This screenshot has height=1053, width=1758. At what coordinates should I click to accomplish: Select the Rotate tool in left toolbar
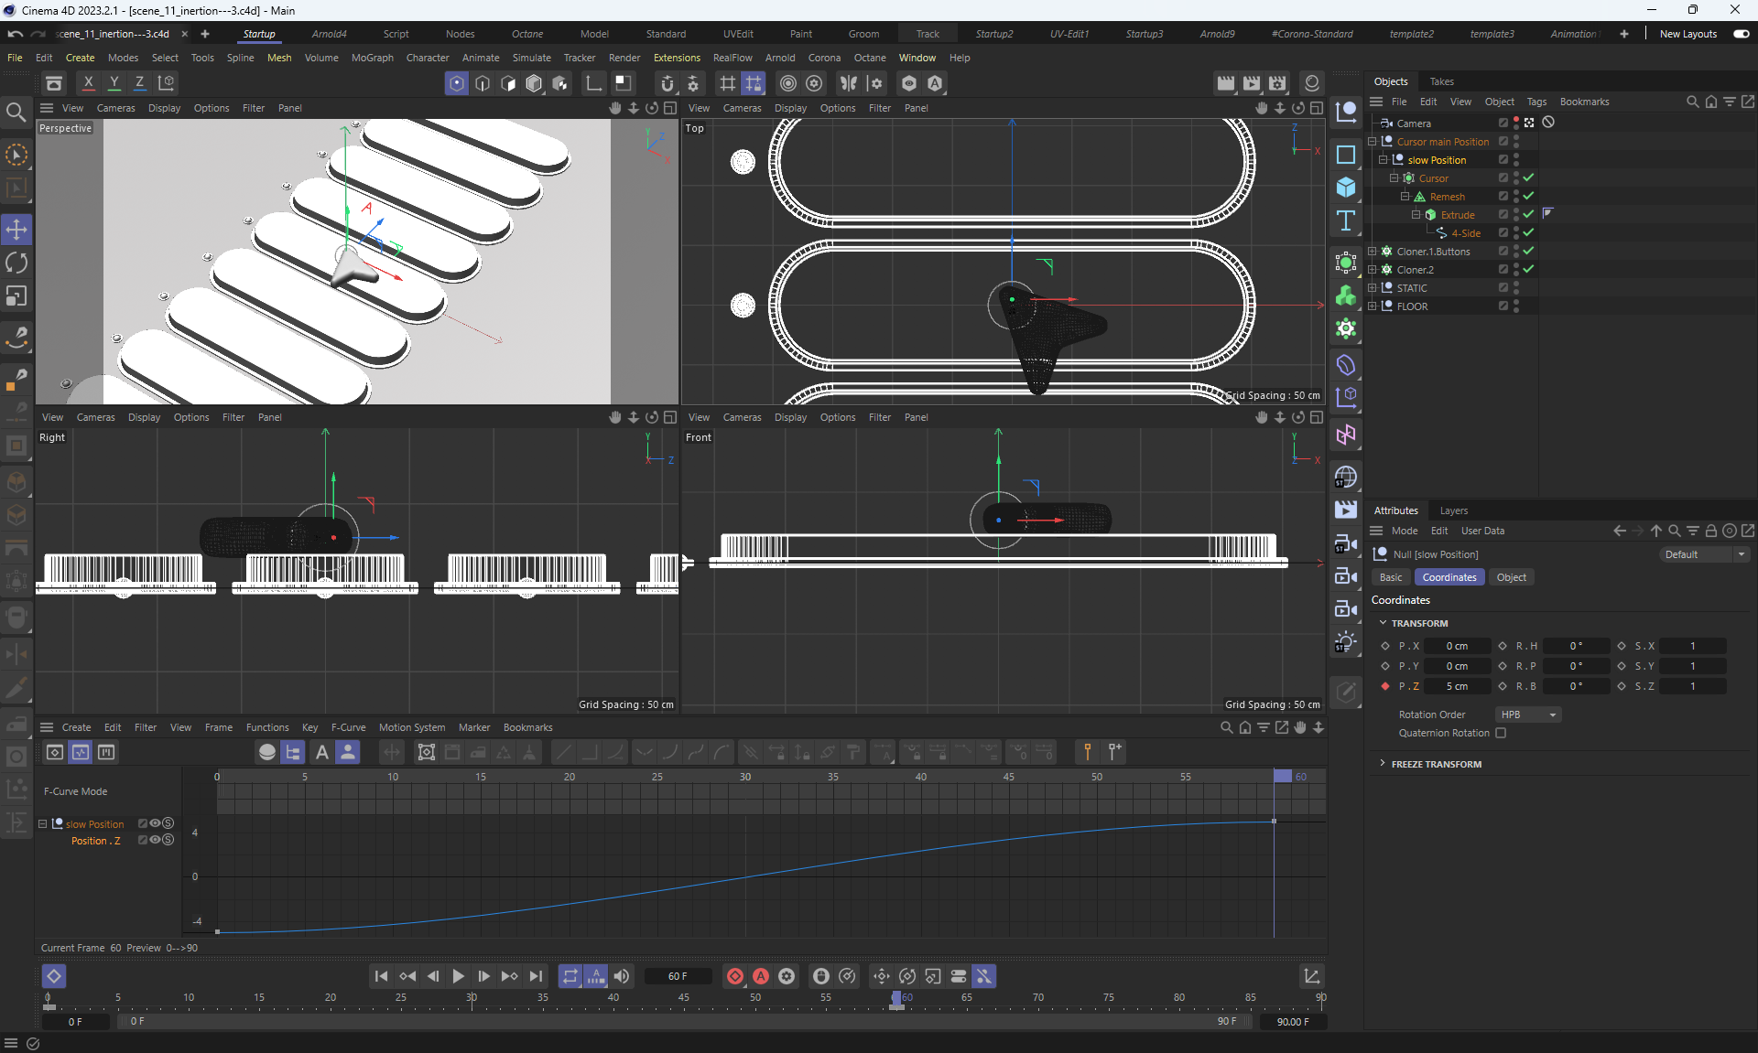[16, 263]
